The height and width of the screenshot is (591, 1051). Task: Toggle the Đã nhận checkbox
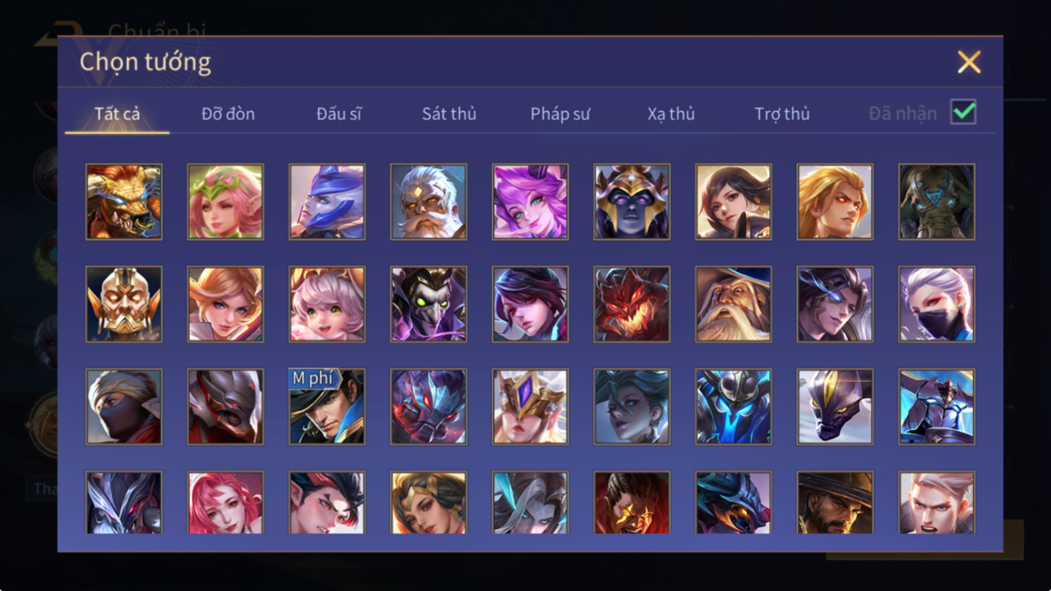coord(963,112)
